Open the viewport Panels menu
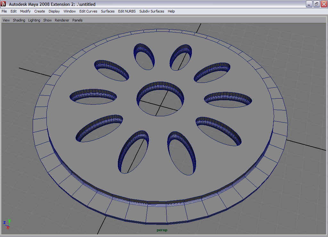 tap(78, 20)
